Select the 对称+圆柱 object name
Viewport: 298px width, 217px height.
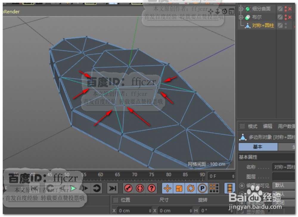[x=263, y=26]
